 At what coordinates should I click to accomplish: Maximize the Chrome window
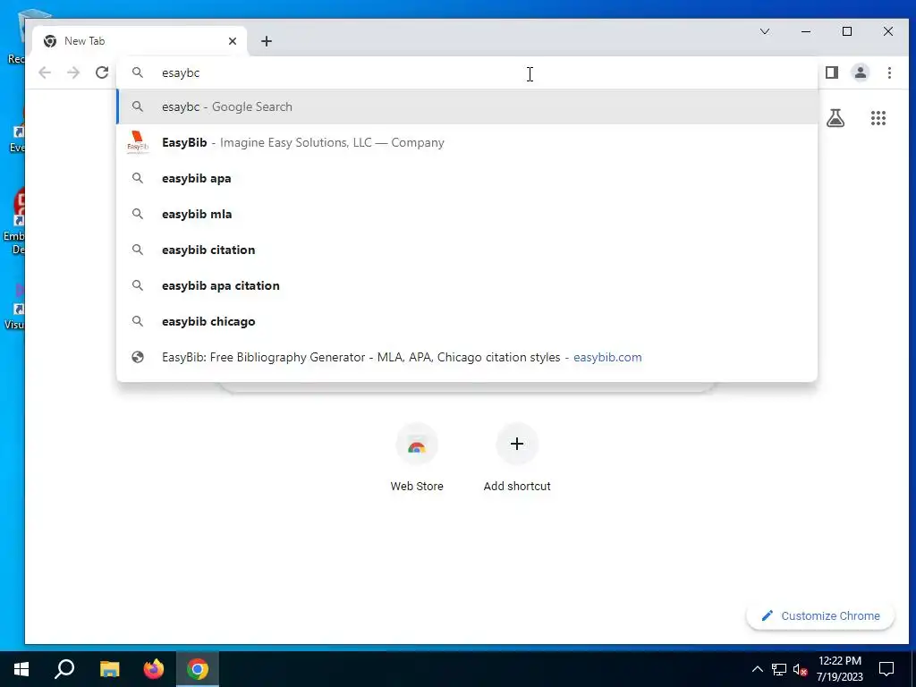(847, 31)
